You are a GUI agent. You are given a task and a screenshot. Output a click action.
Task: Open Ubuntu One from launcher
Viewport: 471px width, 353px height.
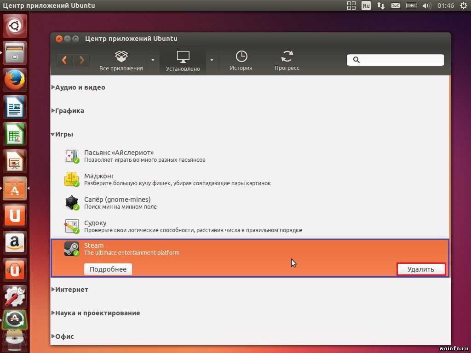tap(15, 215)
